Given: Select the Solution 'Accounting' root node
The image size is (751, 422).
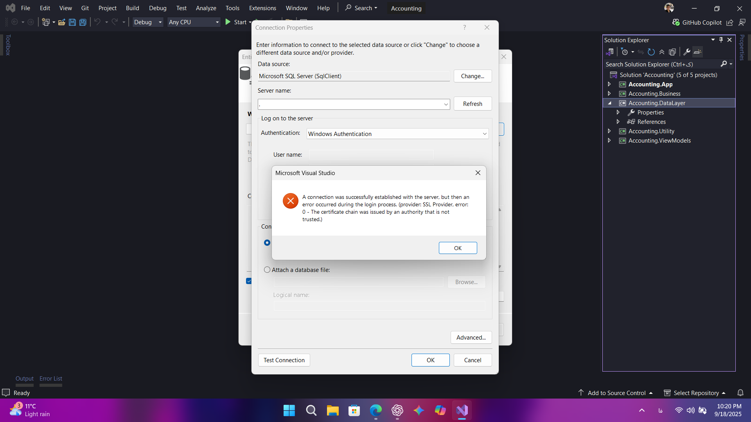Looking at the screenshot, I should click(x=668, y=75).
